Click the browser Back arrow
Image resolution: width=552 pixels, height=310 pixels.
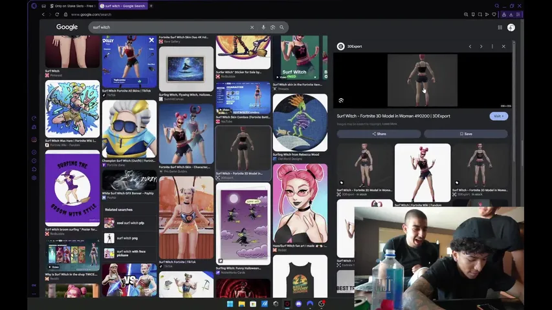point(43,14)
